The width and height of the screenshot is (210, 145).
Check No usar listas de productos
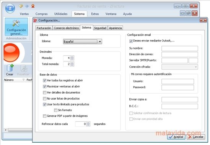click(44, 99)
